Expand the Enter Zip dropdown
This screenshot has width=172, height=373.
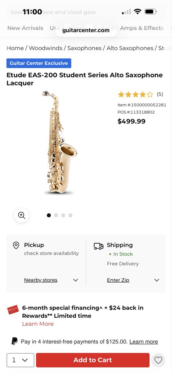(x=133, y=280)
